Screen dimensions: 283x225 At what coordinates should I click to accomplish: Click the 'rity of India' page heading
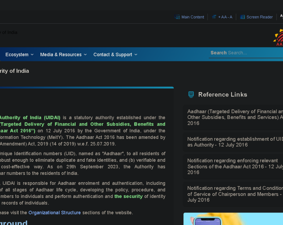pos(15,71)
